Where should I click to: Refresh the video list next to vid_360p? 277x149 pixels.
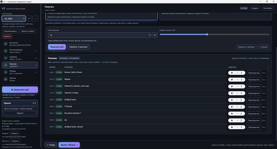tap(29, 18)
